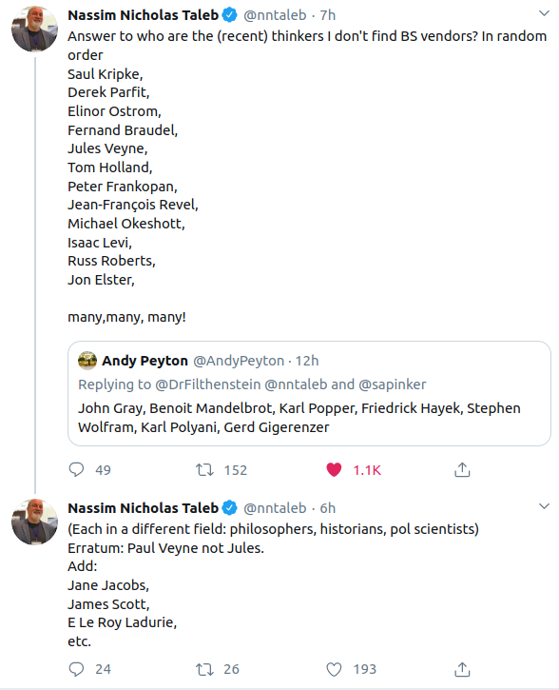Open the 6h timestamp of second tweet
The width and height of the screenshot is (559, 690).
tap(327, 508)
